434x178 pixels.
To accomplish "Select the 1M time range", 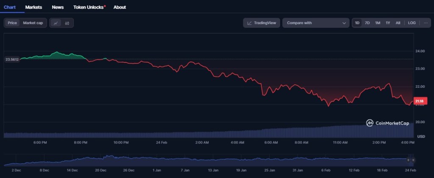I will [378, 23].
